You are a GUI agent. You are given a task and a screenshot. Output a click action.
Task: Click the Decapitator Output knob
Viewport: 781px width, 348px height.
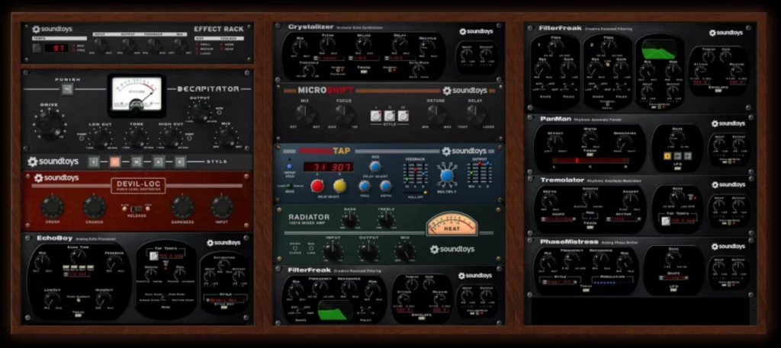pos(200,113)
